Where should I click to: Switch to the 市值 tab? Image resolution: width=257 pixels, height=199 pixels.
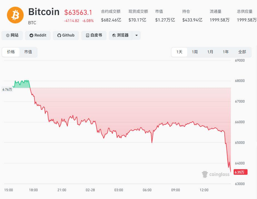tap(28, 52)
